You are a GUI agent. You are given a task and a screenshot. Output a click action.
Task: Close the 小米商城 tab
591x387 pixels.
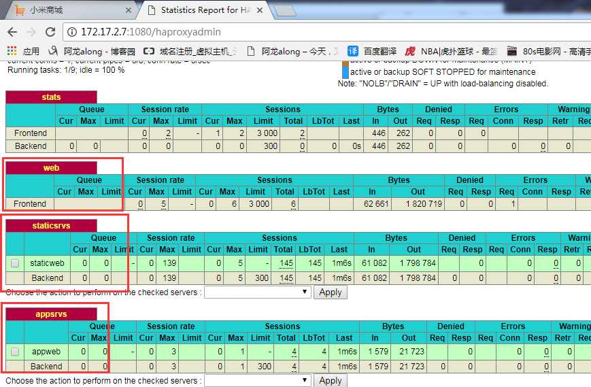(x=129, y=11)
